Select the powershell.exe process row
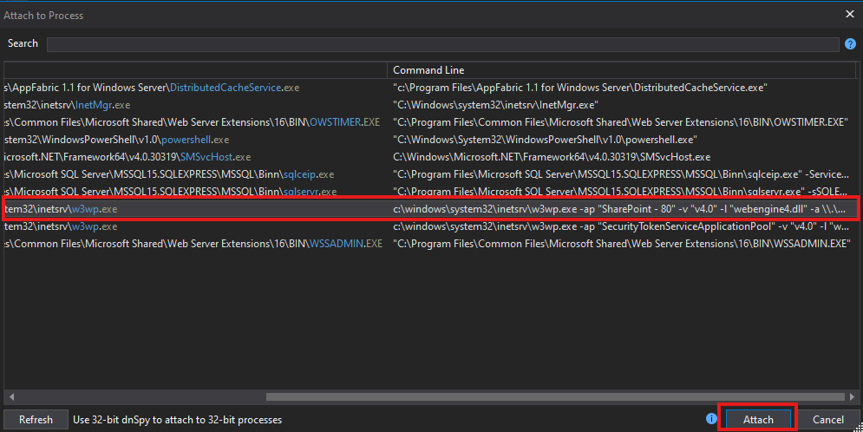This screenshot has height=432, width=863. 430,140
